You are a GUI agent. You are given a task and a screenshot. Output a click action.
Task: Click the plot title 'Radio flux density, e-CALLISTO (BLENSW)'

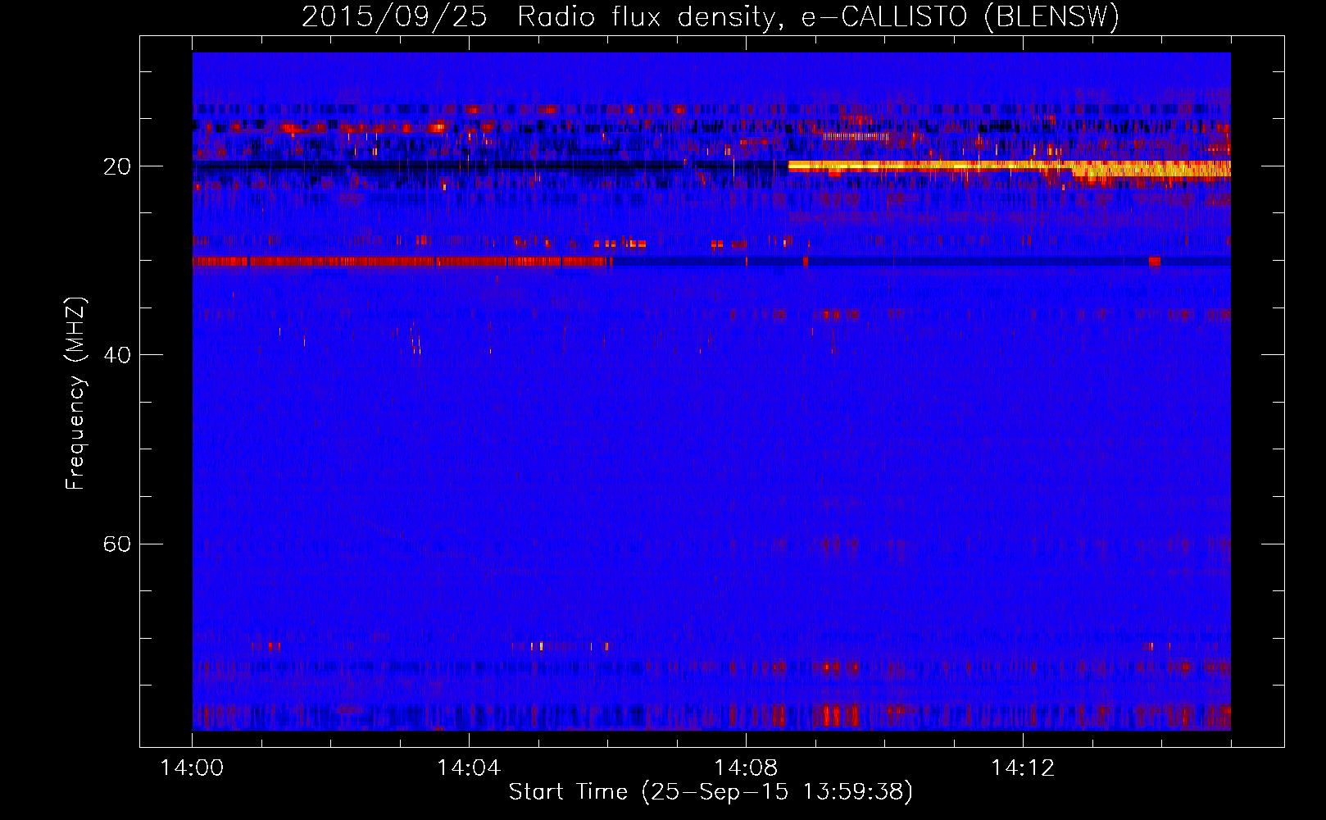(x=818, y=16)
